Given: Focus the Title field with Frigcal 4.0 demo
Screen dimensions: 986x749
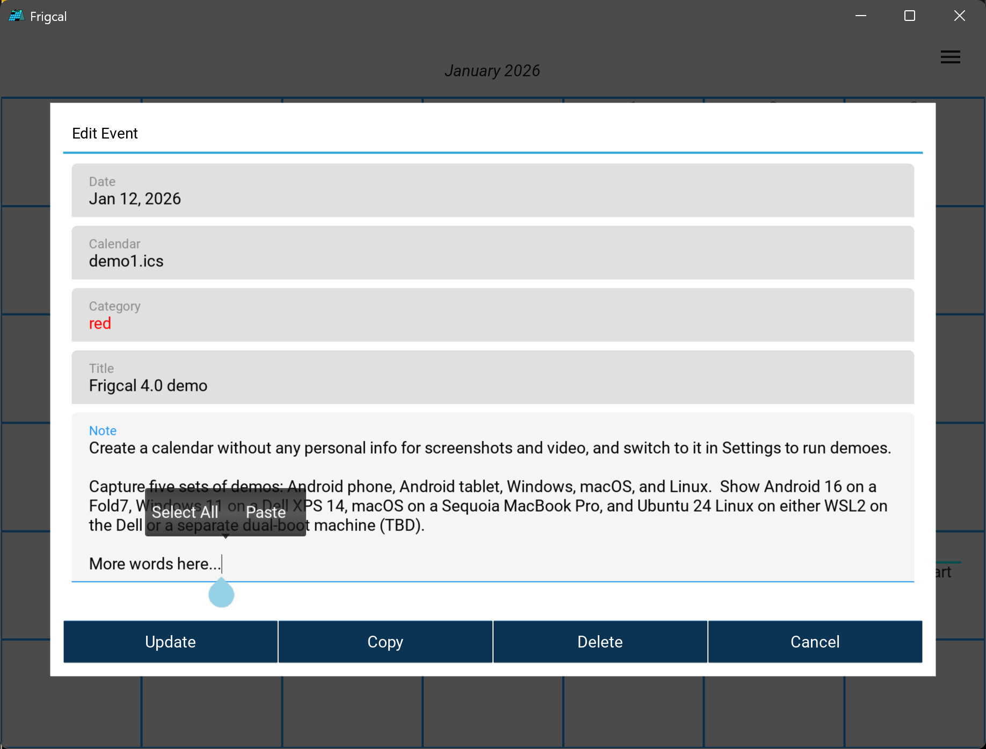Looking at the screenshot, I should tap(492, 377).
